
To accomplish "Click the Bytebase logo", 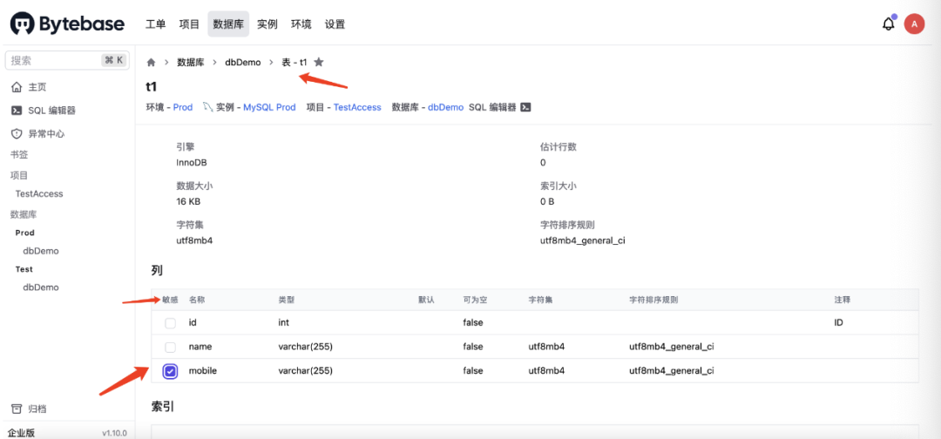I will (68, 24).
